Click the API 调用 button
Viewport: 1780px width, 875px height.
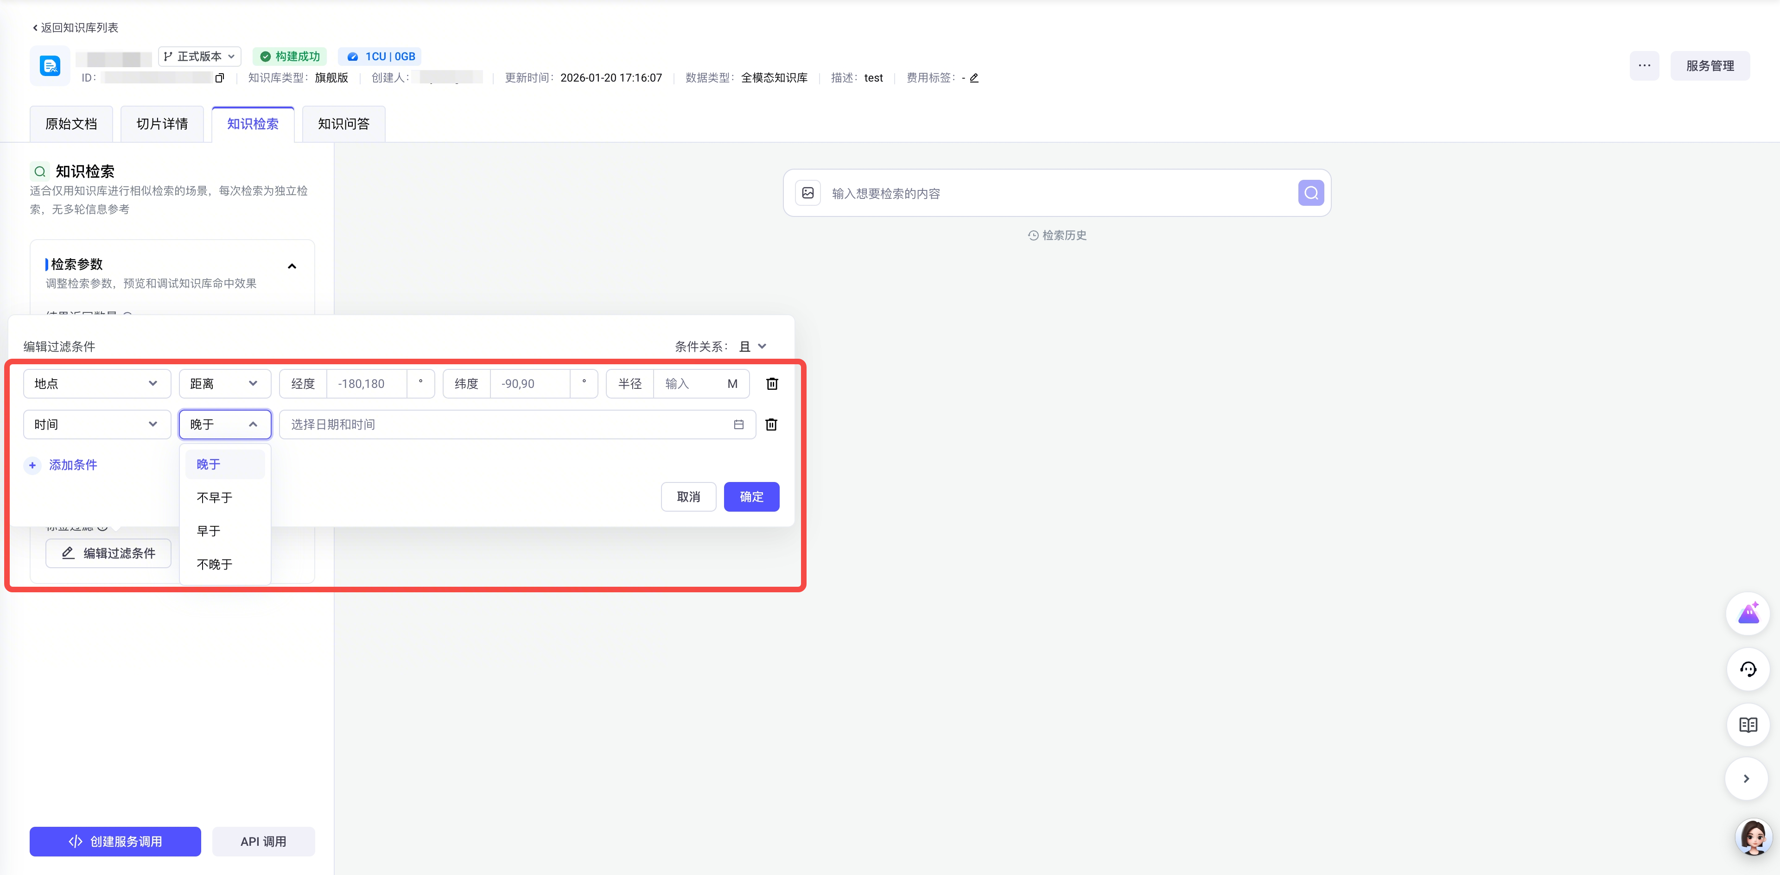click(x=263, y=842)
